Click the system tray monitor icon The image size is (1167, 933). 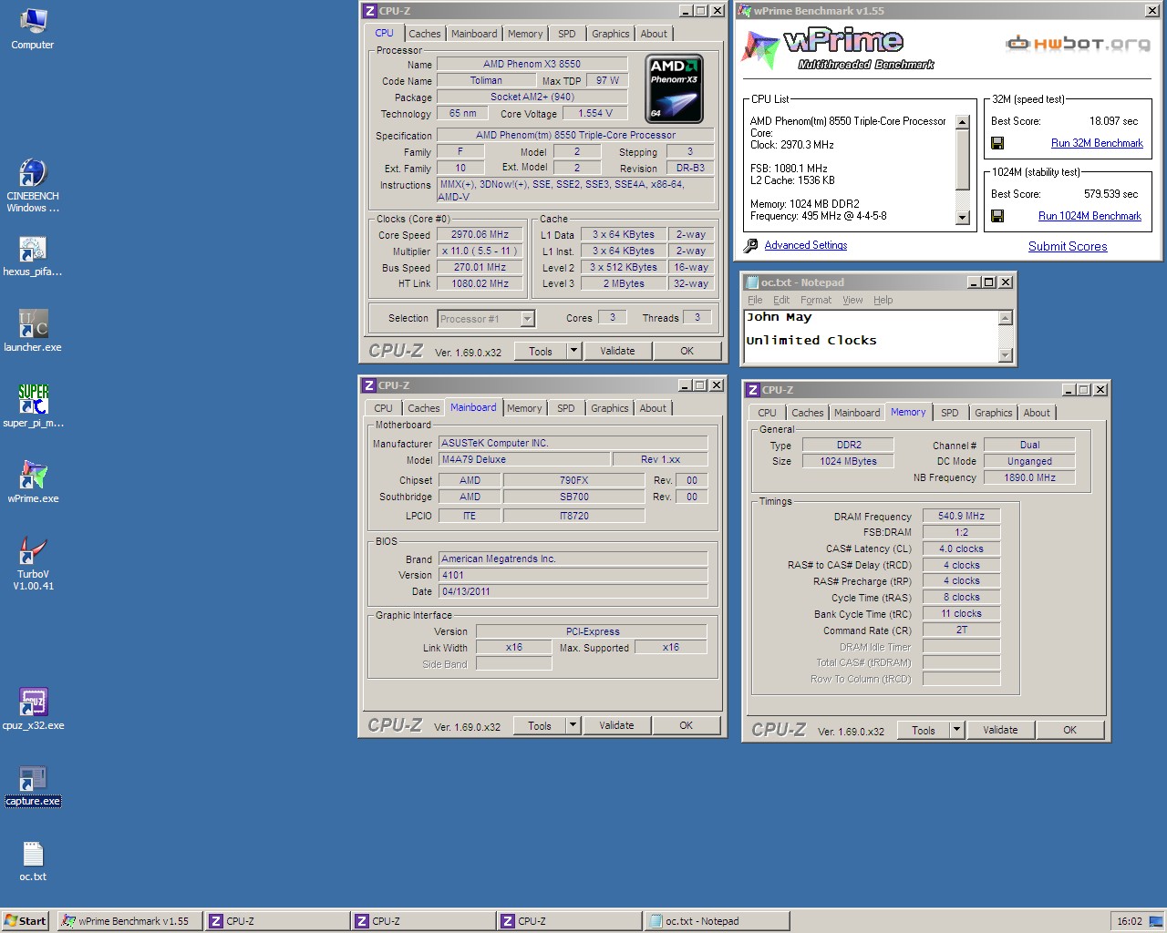1155,921
